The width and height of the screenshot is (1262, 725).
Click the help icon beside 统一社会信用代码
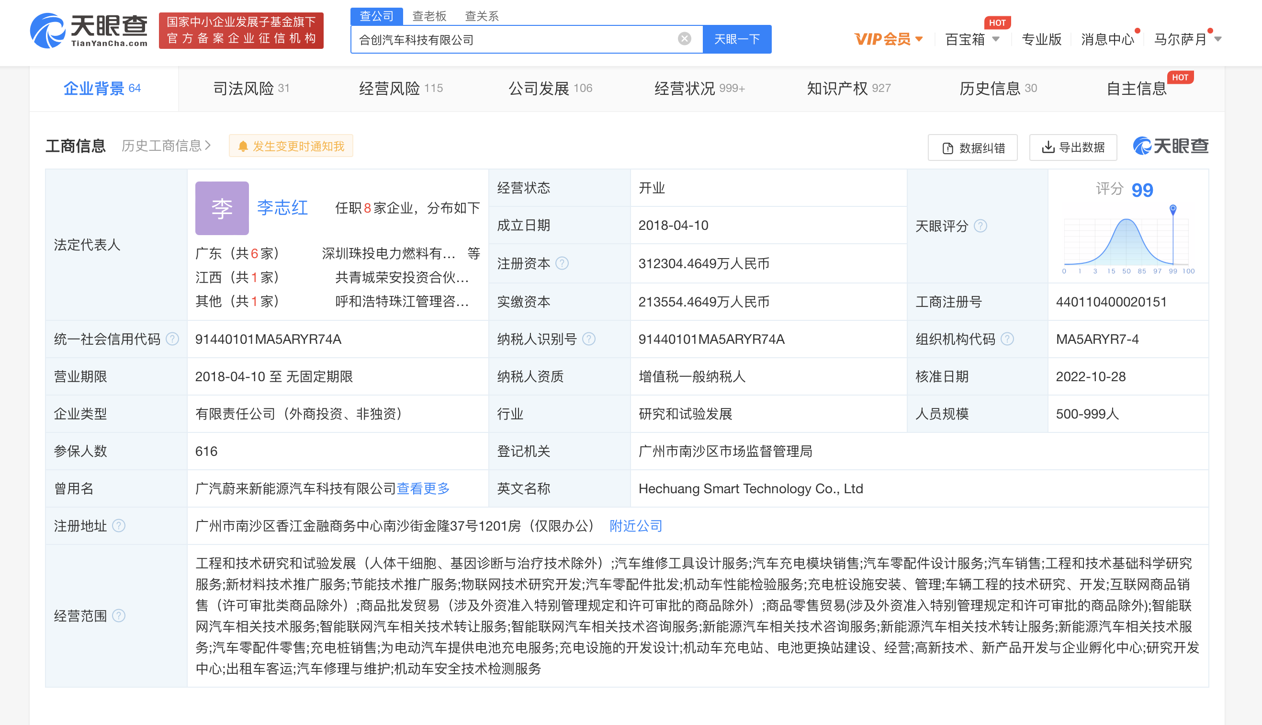tap(172, 339)
